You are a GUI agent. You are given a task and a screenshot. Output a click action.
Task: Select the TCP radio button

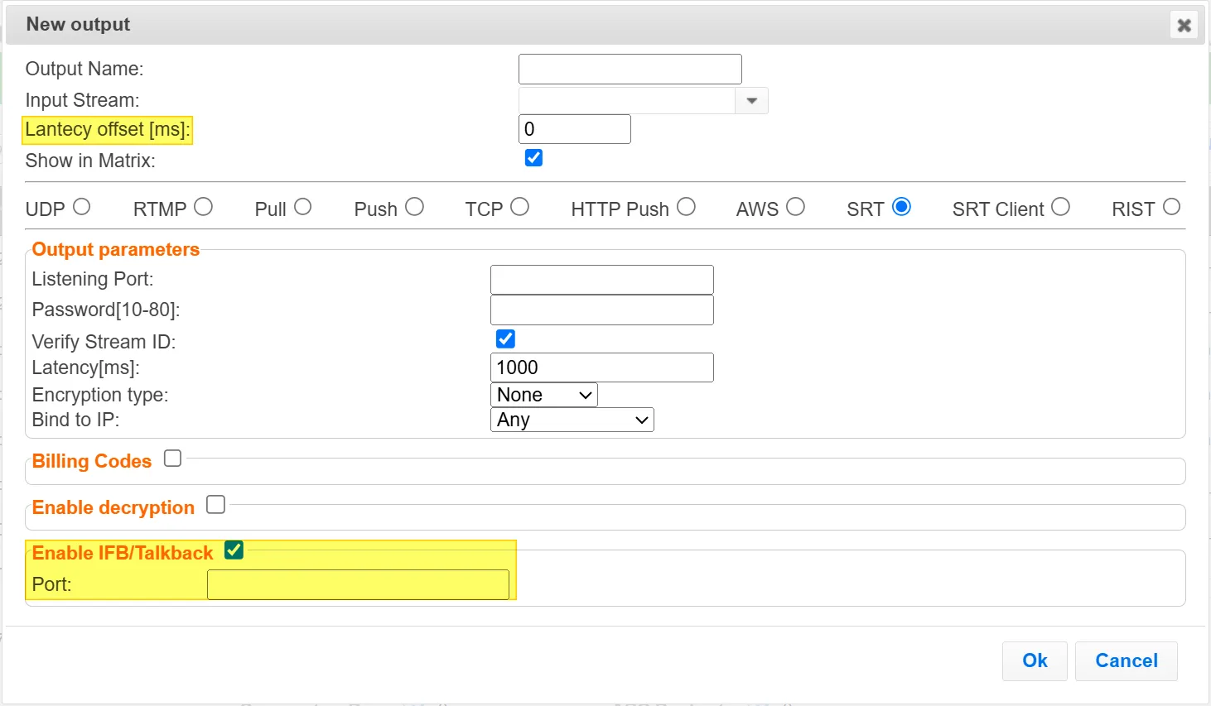(519, 207)
